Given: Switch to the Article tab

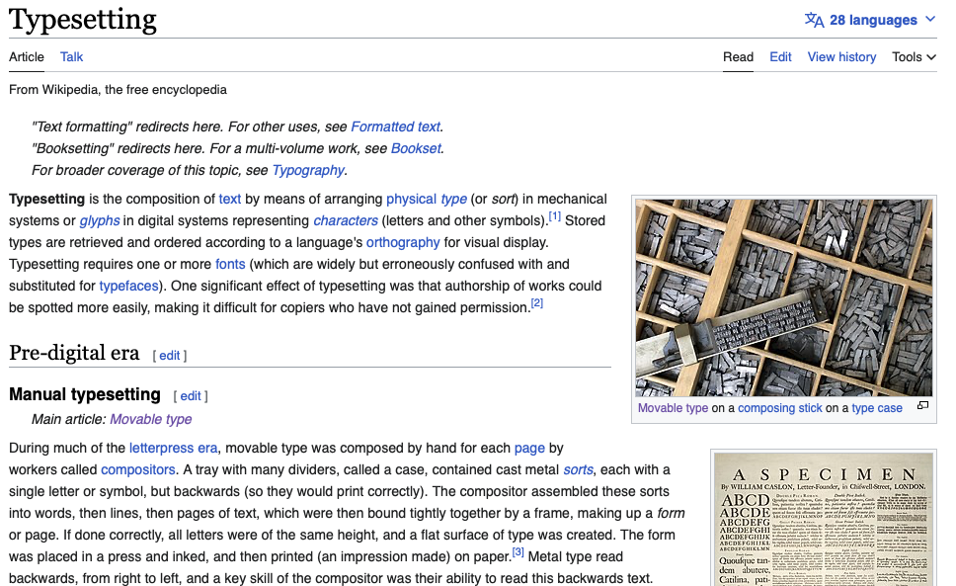Looking at the screenshot, I should (x=27, y=56).
